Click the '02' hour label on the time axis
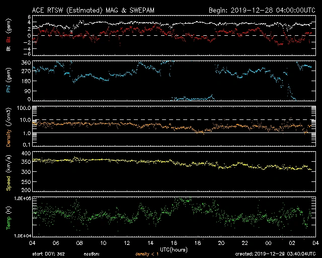The image size is (322, 258). (292, 243)
